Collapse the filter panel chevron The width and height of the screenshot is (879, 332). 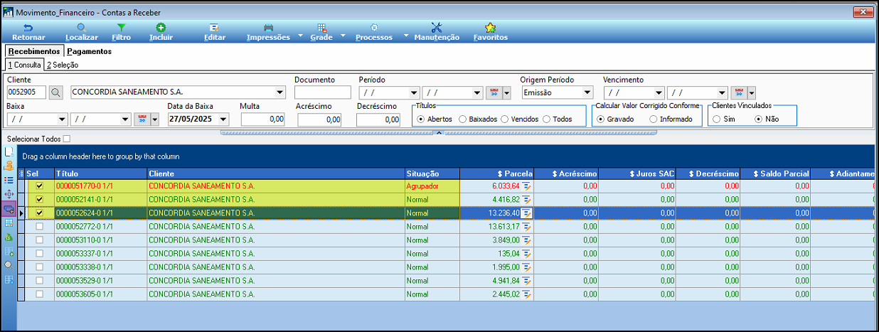click(439, 132)
